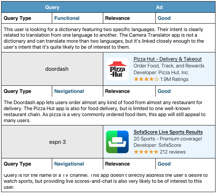Select the Ad column header
Image resolution: width=217 pixels, height=194 pixels.
[159, 7]
